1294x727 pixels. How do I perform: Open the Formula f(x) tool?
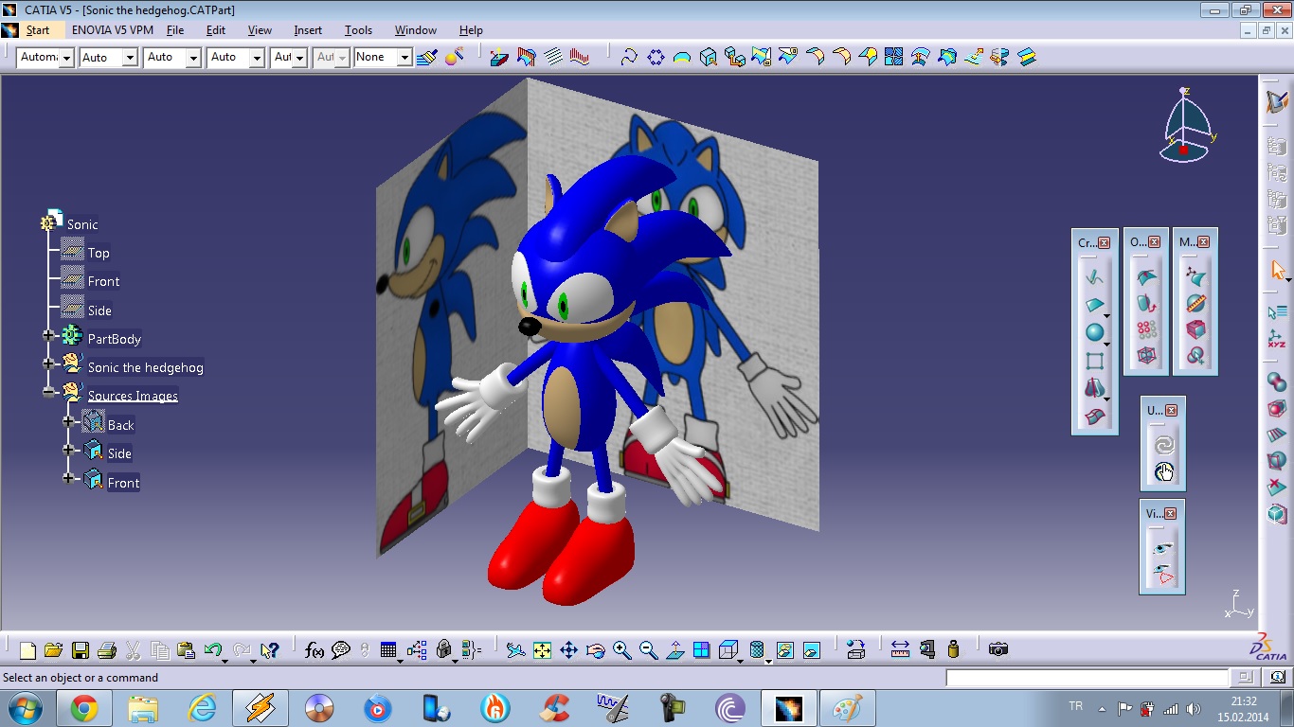coord(315,650)
